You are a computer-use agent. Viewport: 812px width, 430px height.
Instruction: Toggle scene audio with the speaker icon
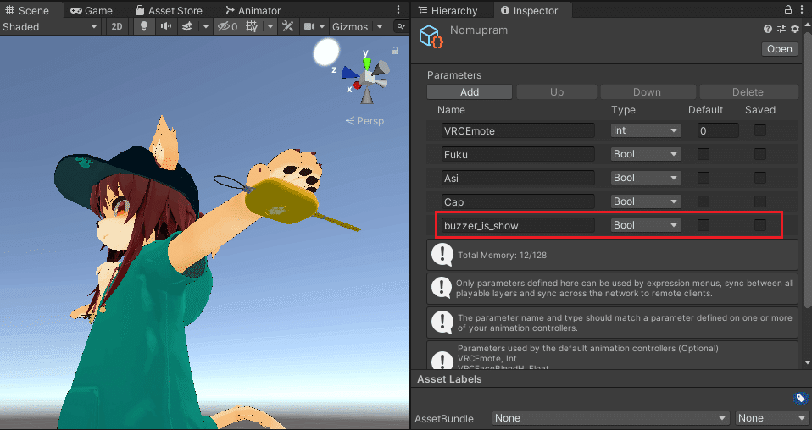point(166,26)
